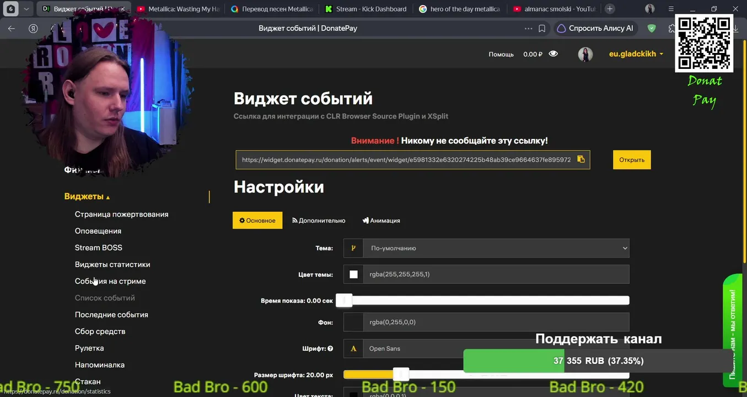
Task: Open the Тема dropdown set to По-умолчанию
Action: pyautogui.click(x=496, y=248)
